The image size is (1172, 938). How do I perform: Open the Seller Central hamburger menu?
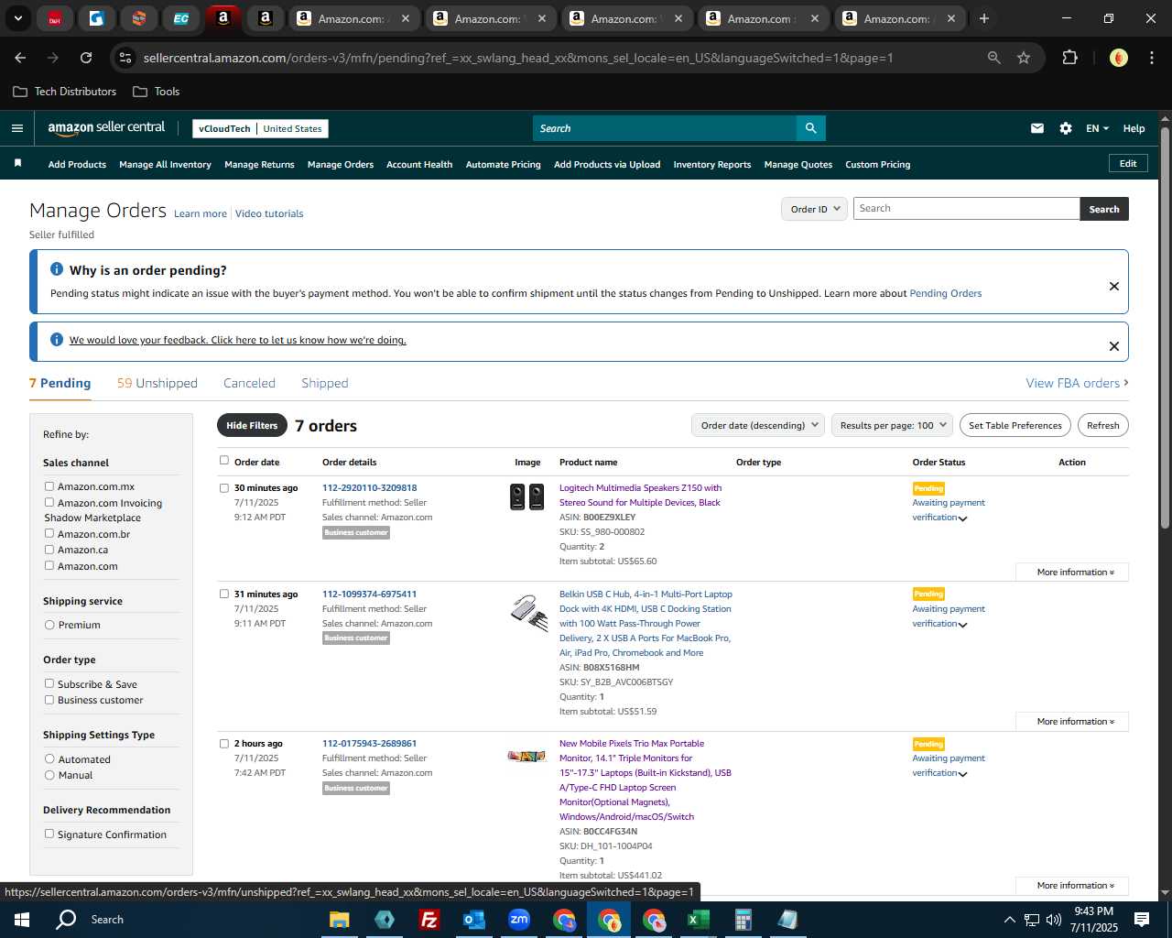pos(16,128)
